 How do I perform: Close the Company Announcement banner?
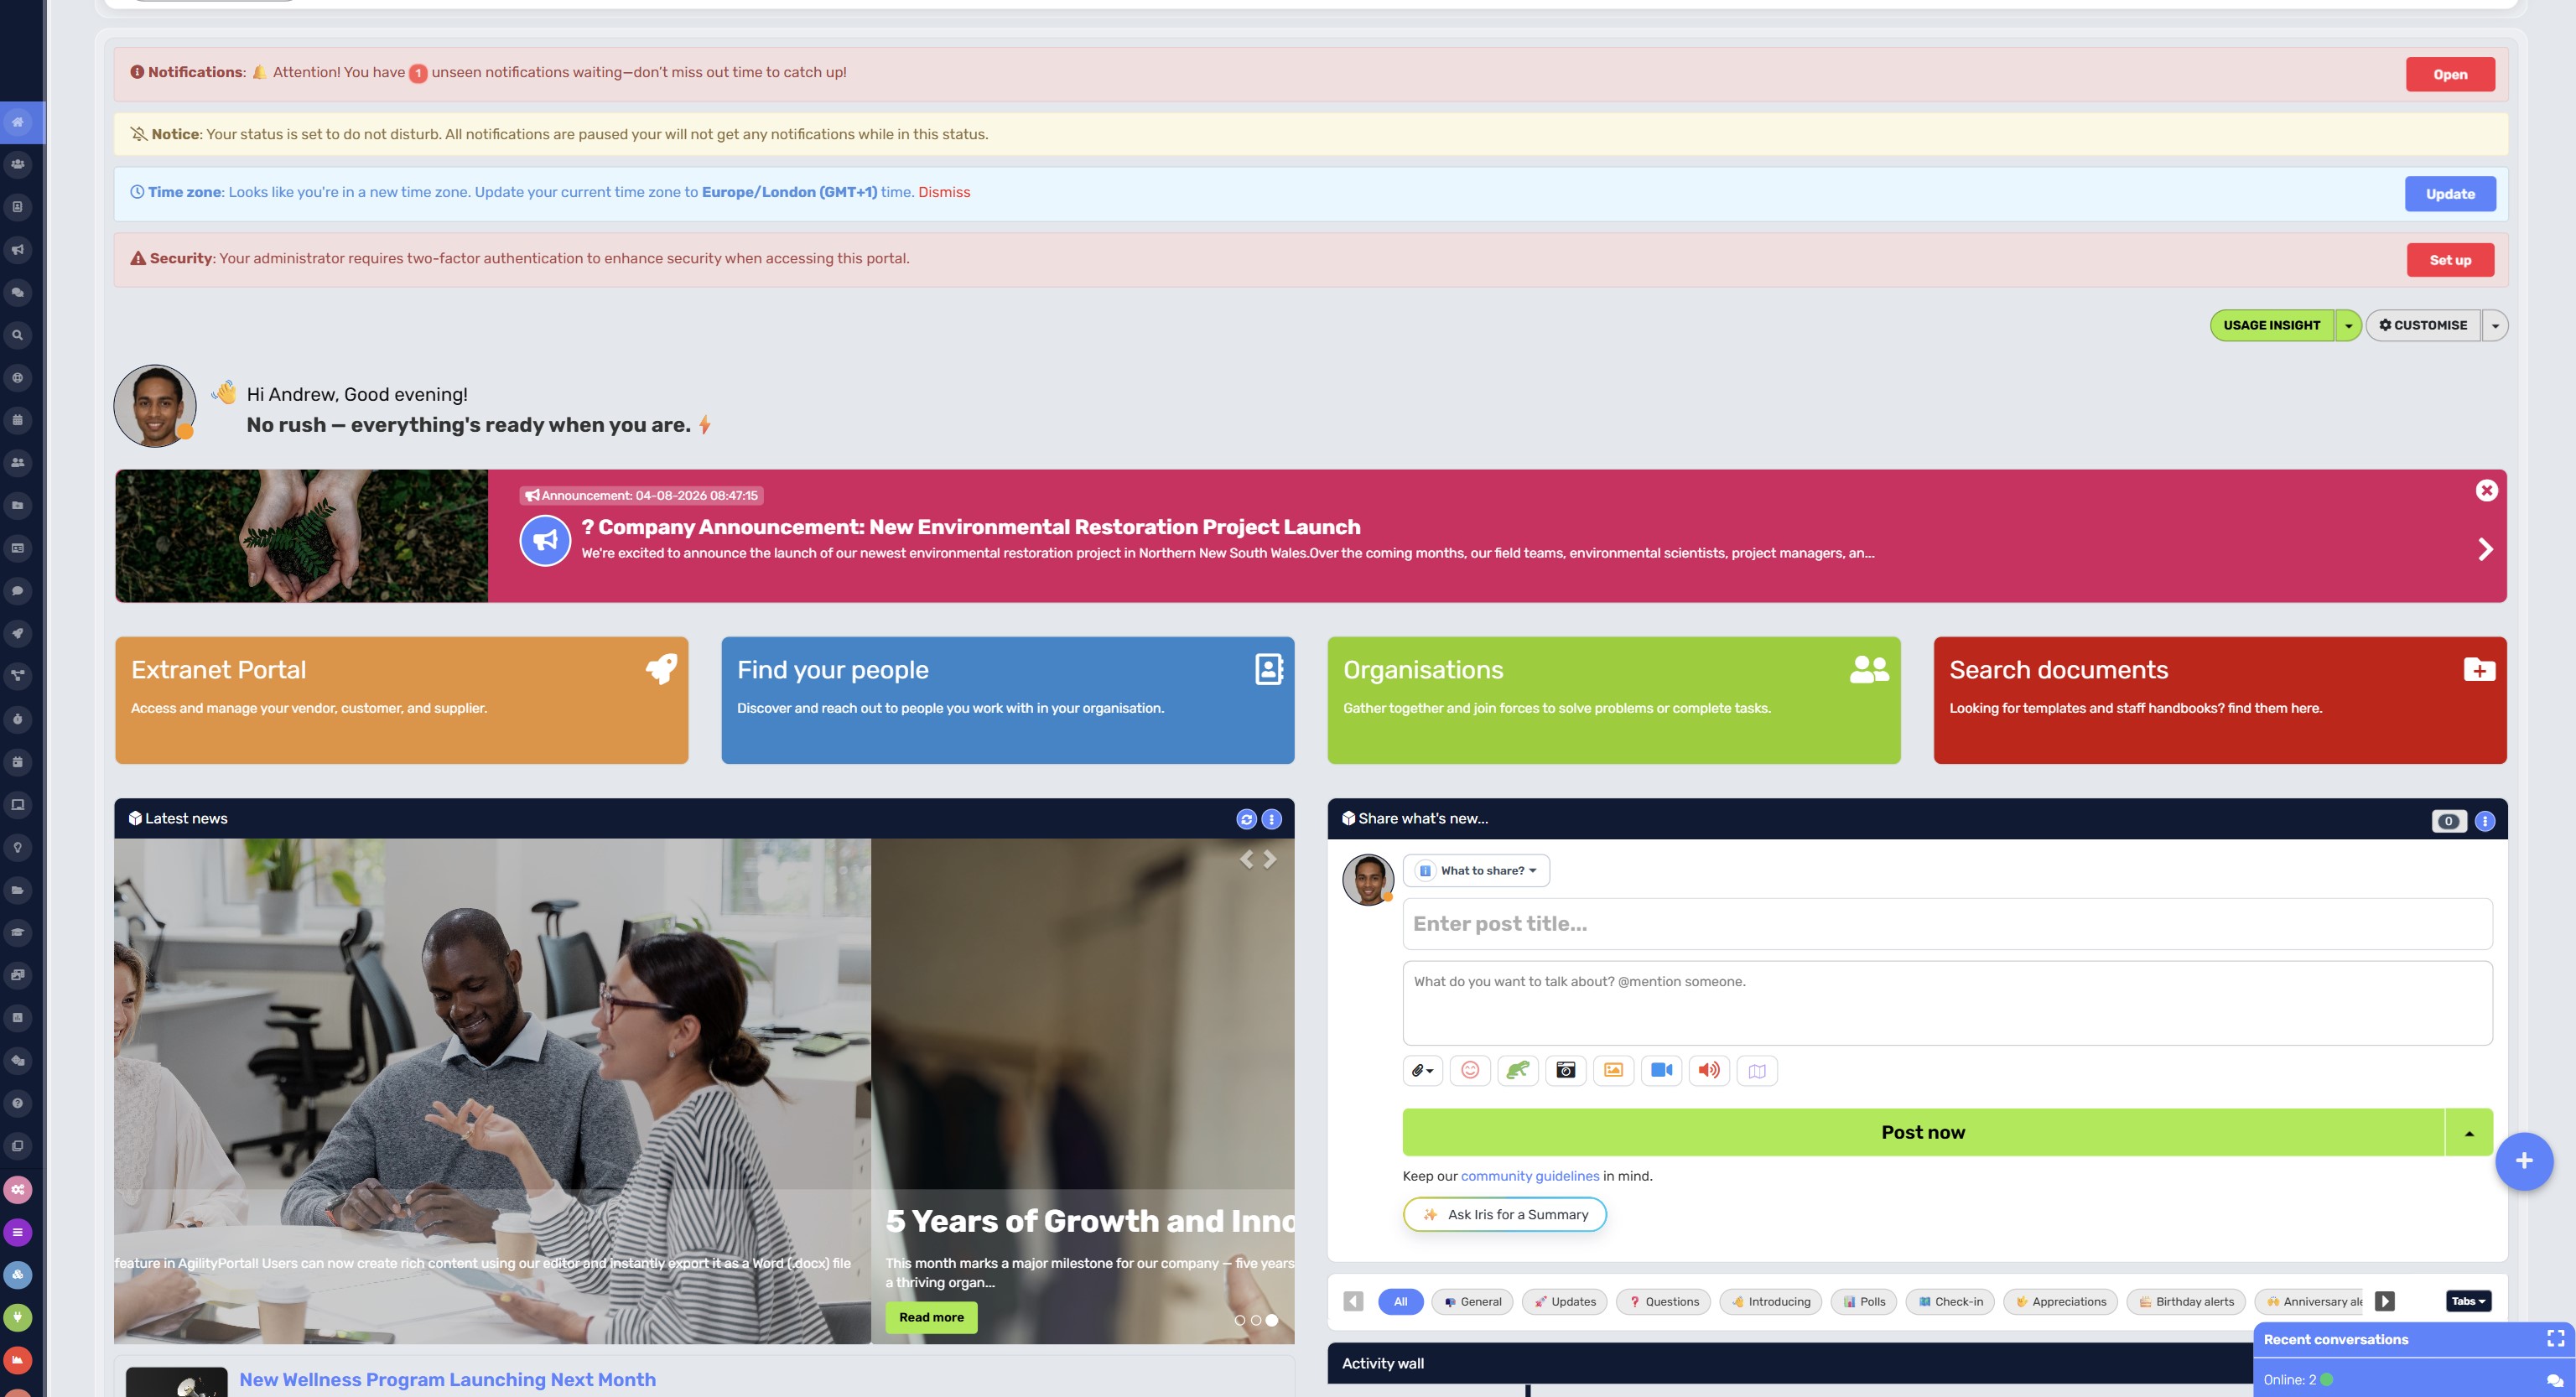2486,490
